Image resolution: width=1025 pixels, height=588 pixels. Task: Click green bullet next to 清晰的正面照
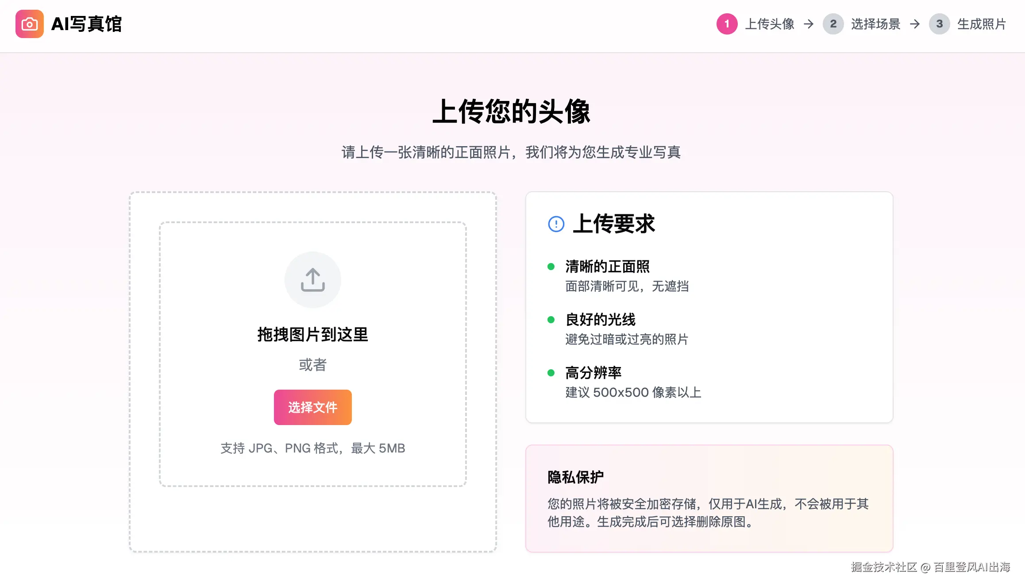(x=551, y=267)
